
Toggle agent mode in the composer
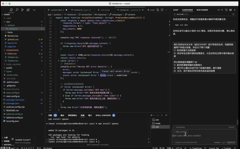tap(224, 142)
